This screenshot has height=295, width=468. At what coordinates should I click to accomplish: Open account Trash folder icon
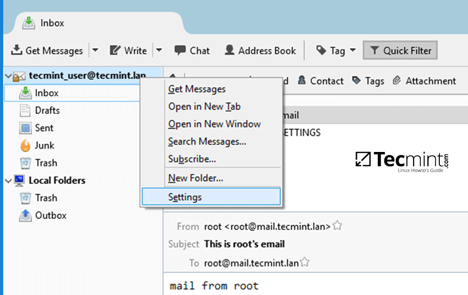click(x=25, y=163)
